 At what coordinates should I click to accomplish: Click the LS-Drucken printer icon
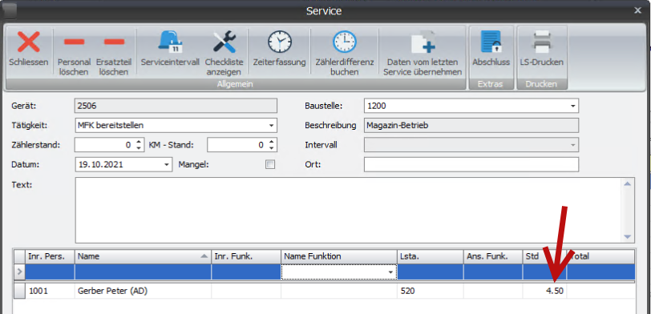(542, 42)
